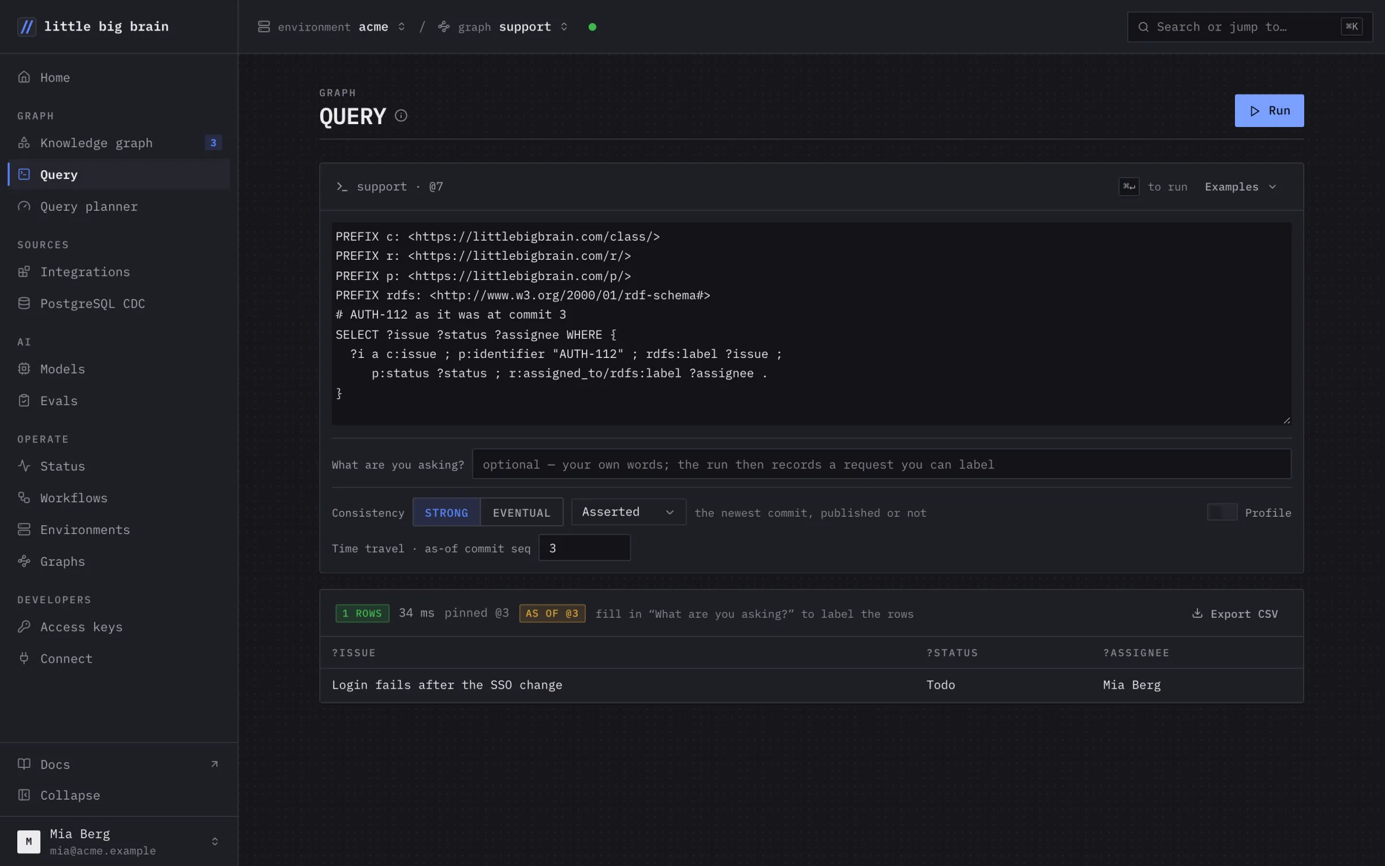Select EVENTUAL consistency
Viewport: 1385px width, 866px height.
coord(522,512)
